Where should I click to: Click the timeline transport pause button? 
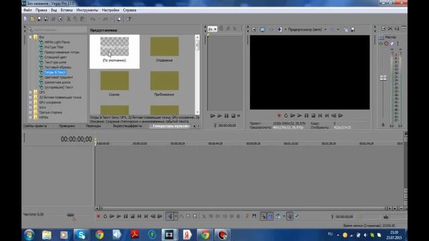pos(125,216)
